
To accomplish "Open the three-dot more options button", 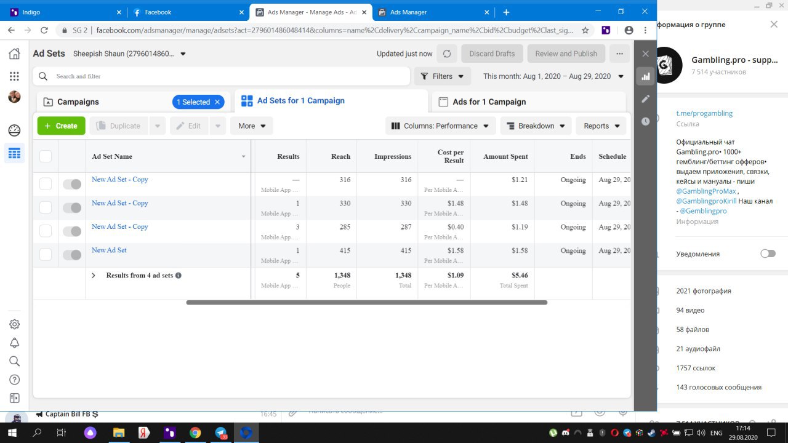I will [620, 54].
